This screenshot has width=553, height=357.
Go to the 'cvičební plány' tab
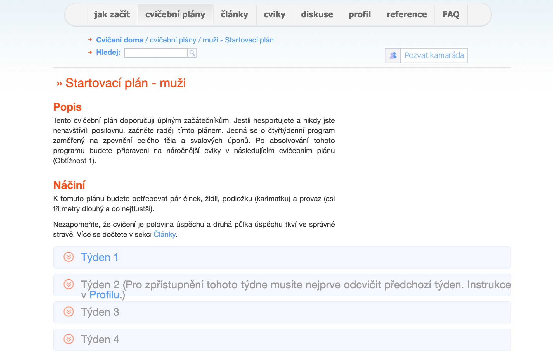(175, 15)
